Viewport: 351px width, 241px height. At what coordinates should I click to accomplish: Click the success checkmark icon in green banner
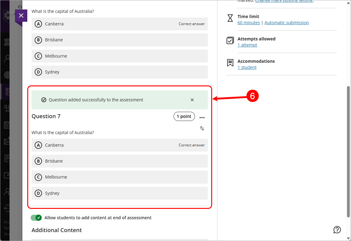tap(44, 100)
